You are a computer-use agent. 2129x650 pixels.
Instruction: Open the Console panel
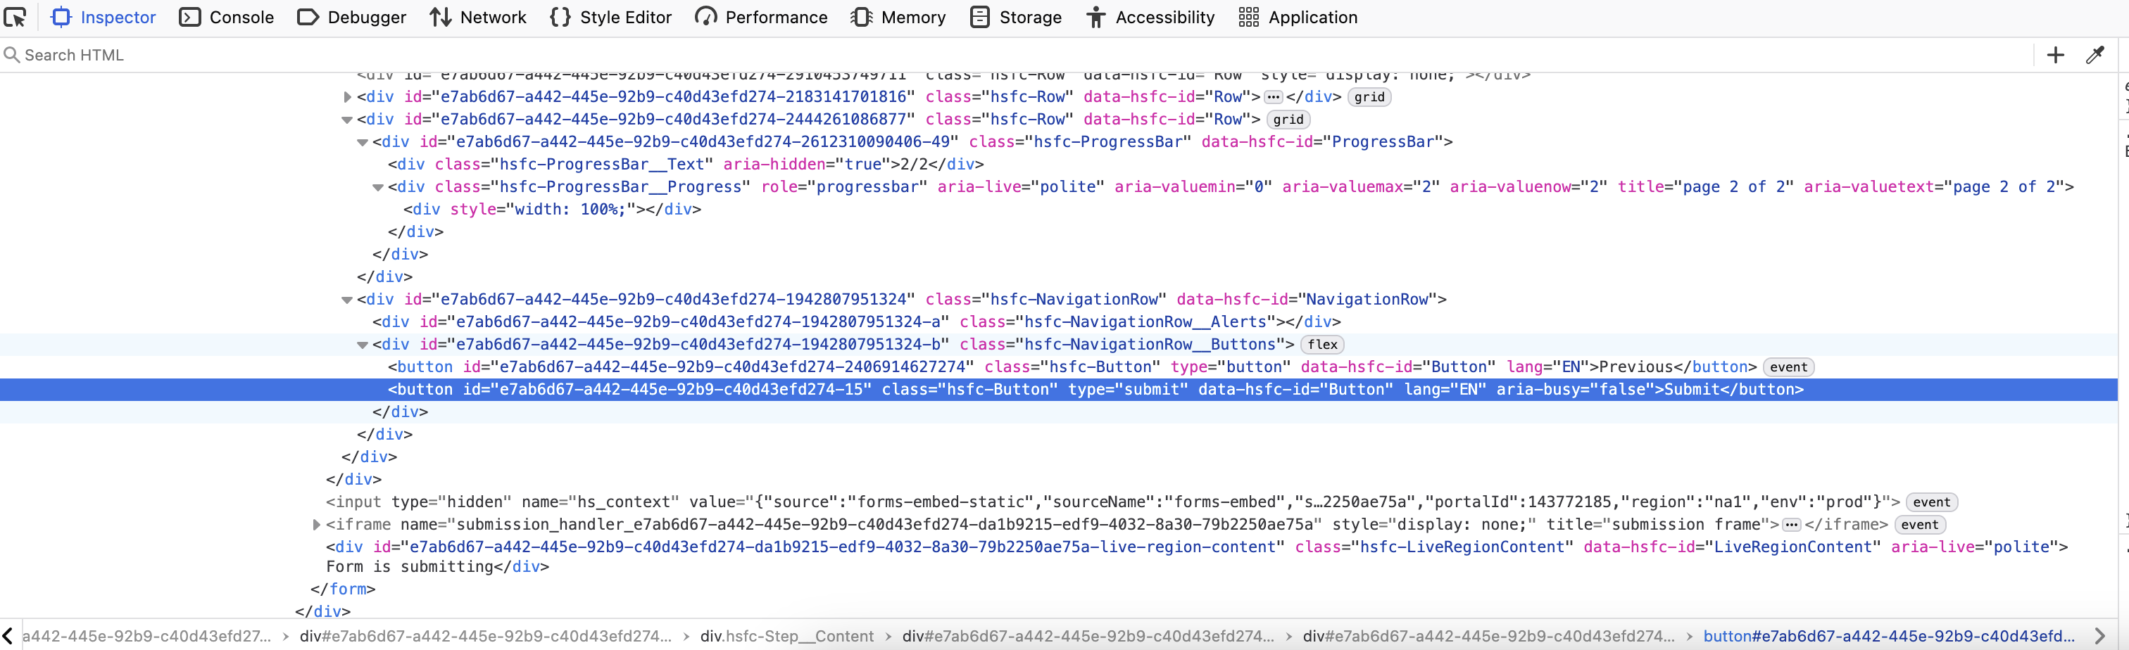(x=227, y=18)
